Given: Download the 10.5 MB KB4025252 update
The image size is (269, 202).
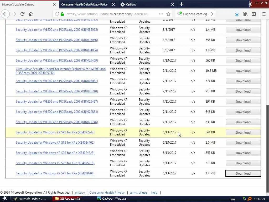Looking at the screenshot, I should tap(243, 71).
